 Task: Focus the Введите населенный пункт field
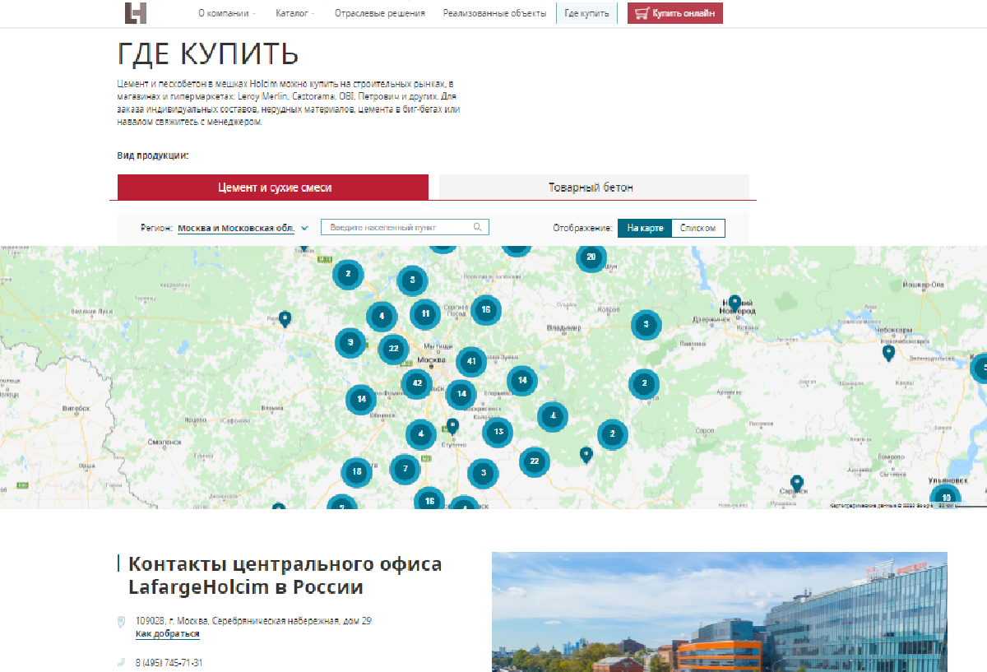coord(405,227)
